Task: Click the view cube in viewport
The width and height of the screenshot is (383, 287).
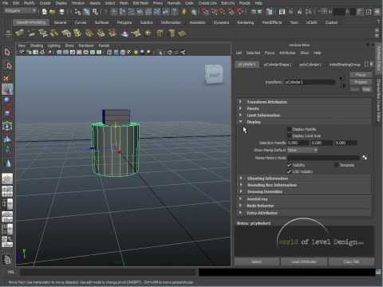Action: pos(214,74)
